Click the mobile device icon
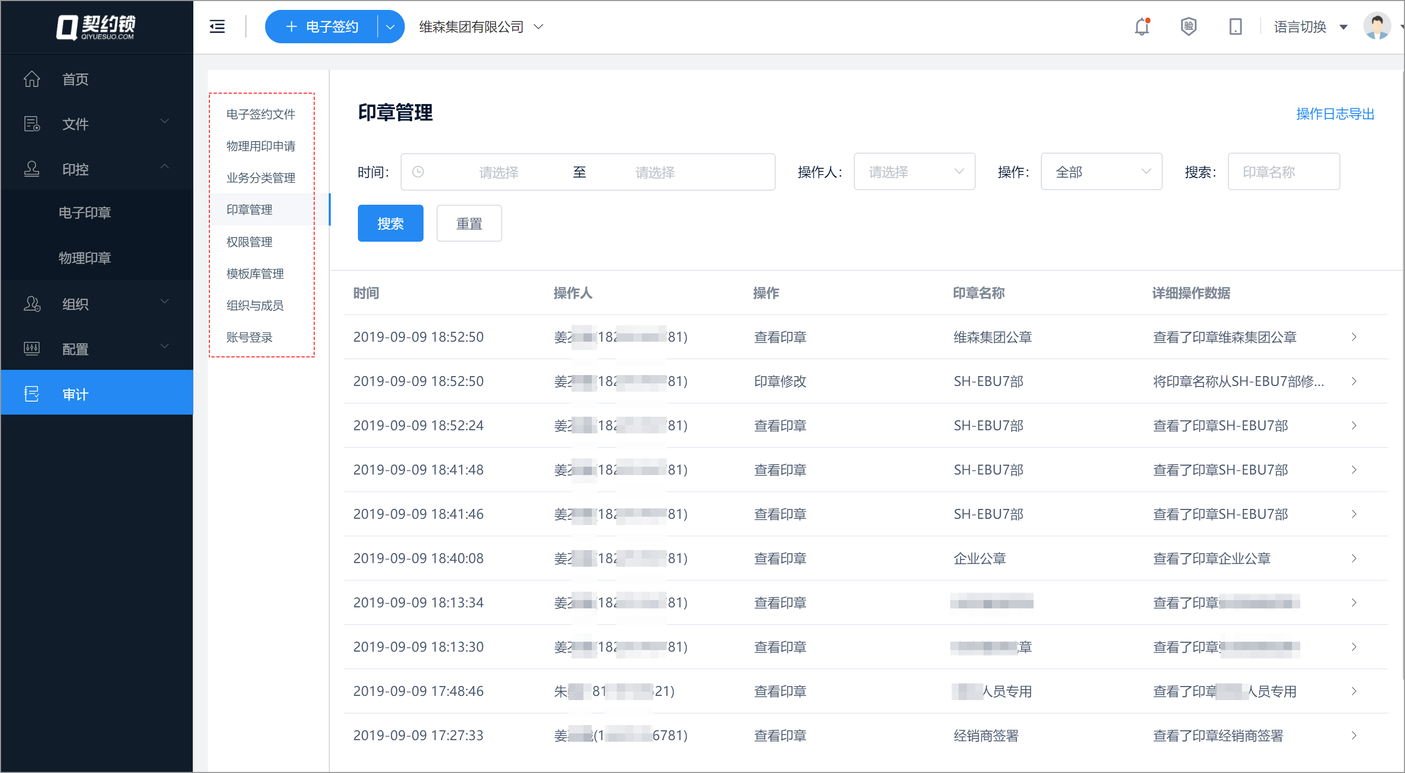The height and width of the screenshot is (773, 1405). pos(1235,27)
